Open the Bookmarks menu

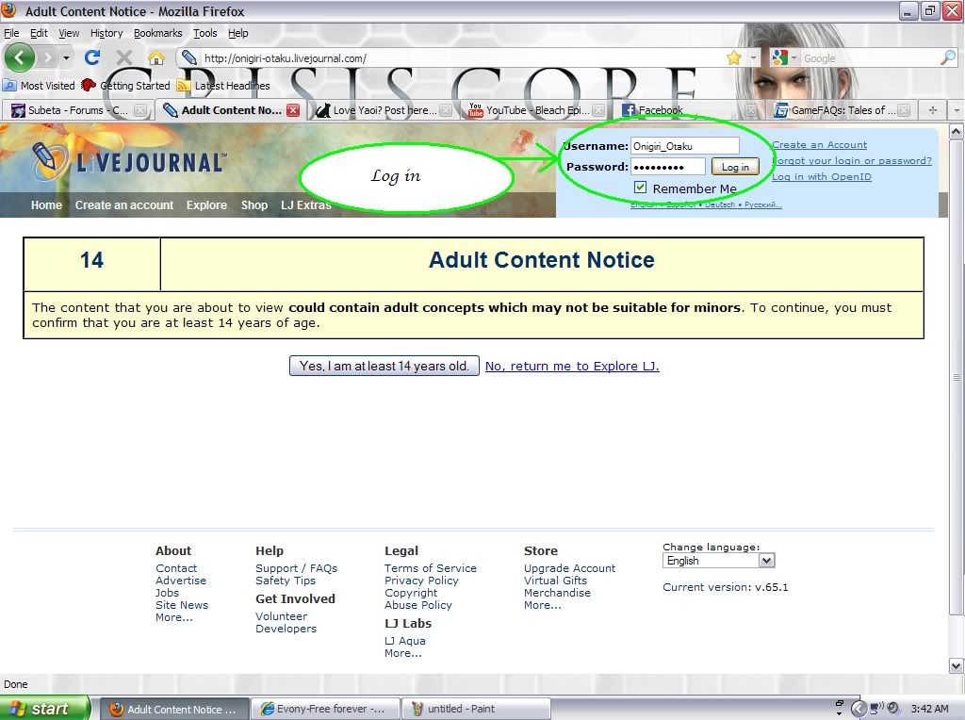[x=158, y=33]
